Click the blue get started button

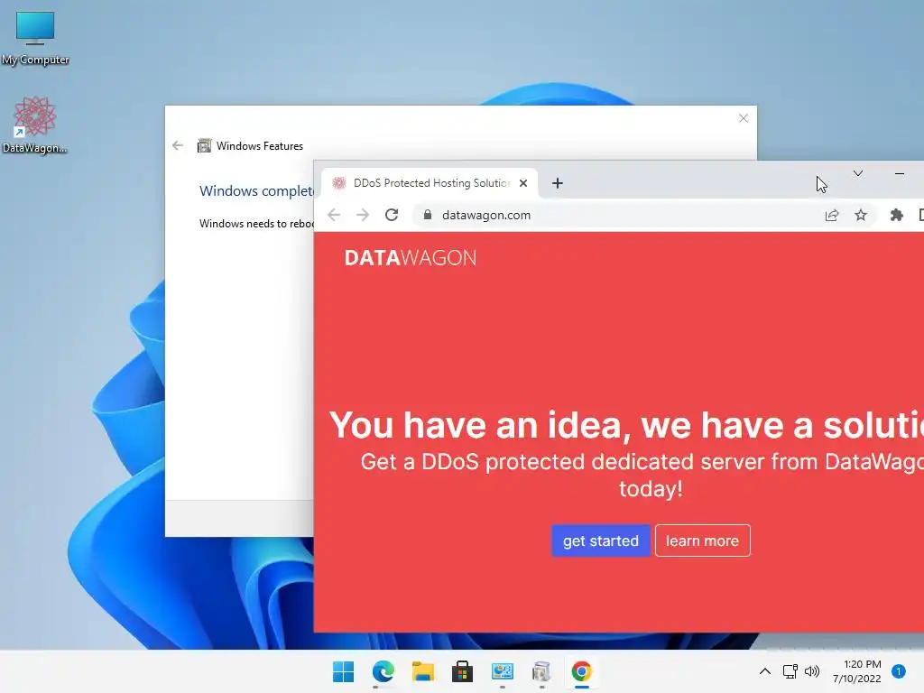pyautogui.click(x=600, y=541)
